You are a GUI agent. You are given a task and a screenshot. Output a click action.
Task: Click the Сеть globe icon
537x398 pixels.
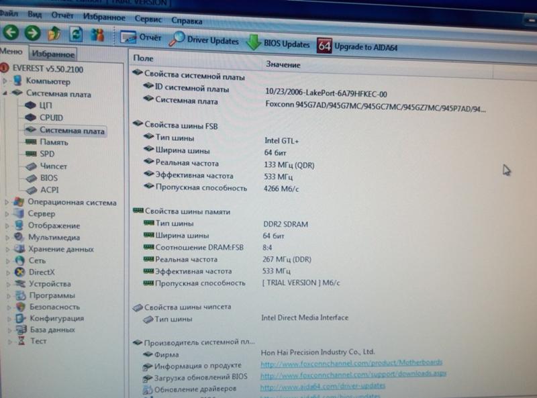click(20, 260)
